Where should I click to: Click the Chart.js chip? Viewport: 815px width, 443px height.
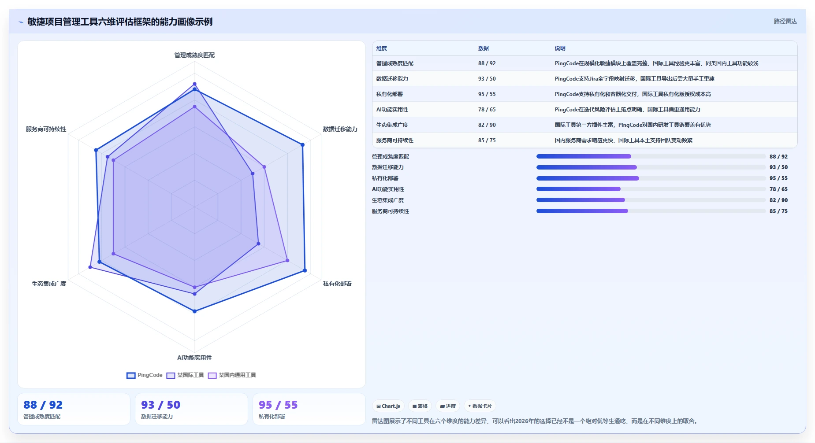coord(388,406)
